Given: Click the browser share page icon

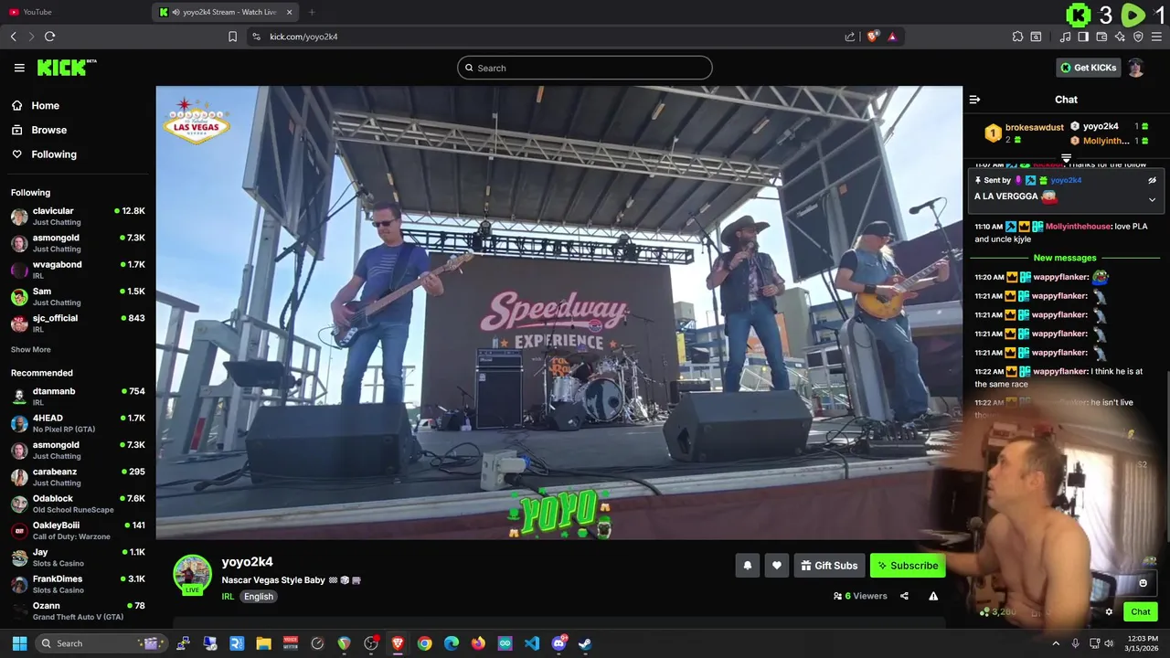Looking at the screenshot, I should point(850,37).
